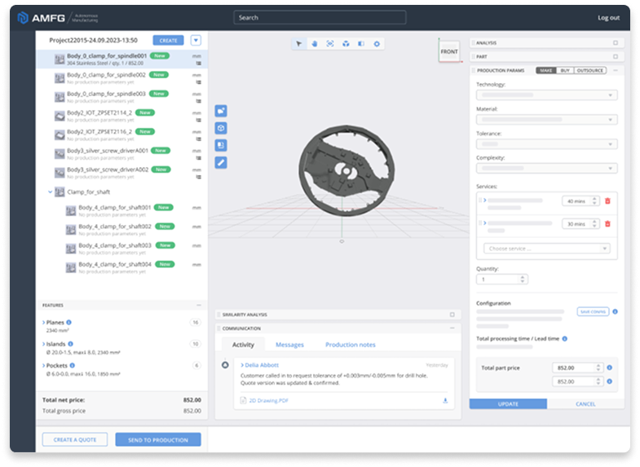Open list icon for Body_0_clamp_for_spindle001
The image size is (640, 467).
pos(199,64)
